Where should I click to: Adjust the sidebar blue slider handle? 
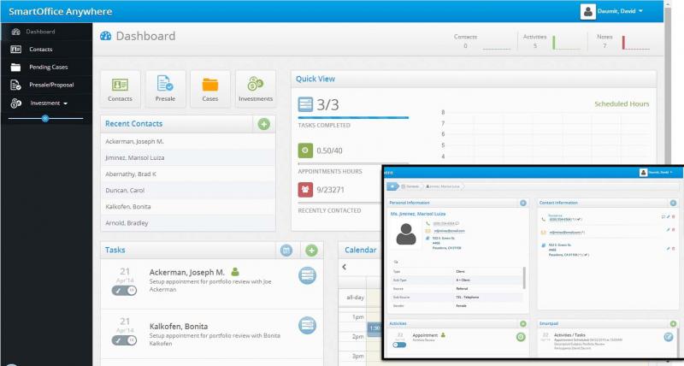coord(45,118)
